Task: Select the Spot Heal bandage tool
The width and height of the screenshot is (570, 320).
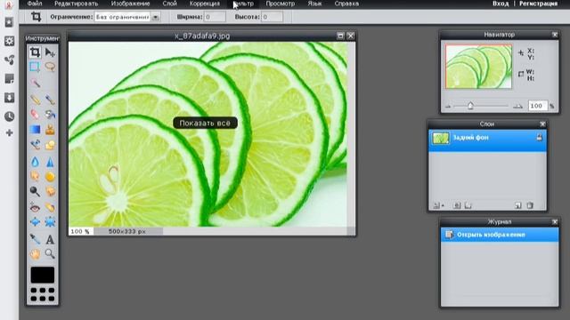Action: click(50, 207)
